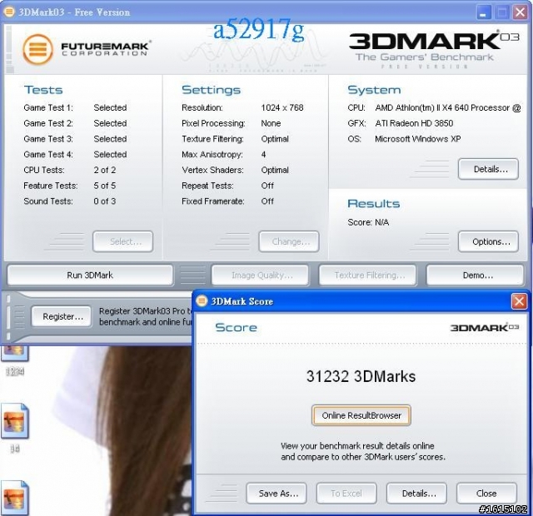533x516 pixels.
Task: Click the GFX ATI Radeon HD 3850 text
Action: [414, 123]
